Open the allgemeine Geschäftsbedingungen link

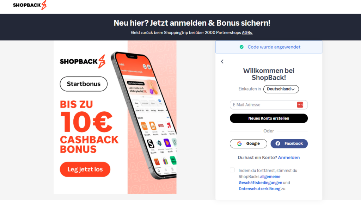(x=260, y=179)
